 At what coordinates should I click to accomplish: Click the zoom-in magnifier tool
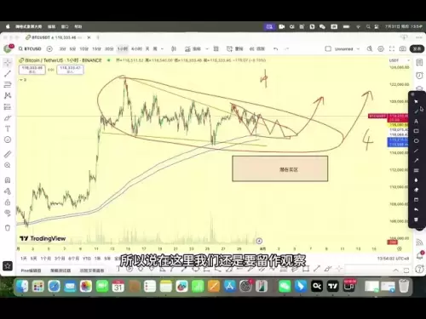click(x=8, y=165)
